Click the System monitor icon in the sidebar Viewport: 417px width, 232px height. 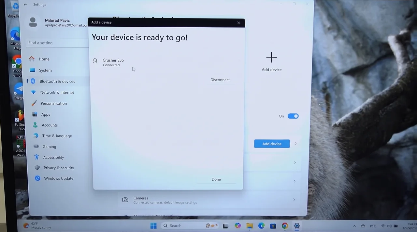click(x=32, y=70)
